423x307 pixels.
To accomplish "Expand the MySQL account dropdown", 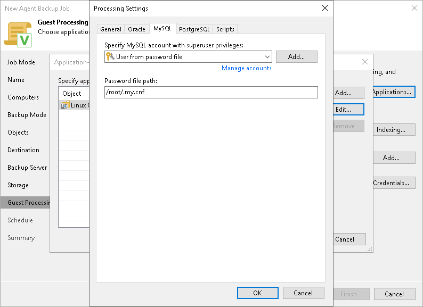I will click(x=267, y=56).
